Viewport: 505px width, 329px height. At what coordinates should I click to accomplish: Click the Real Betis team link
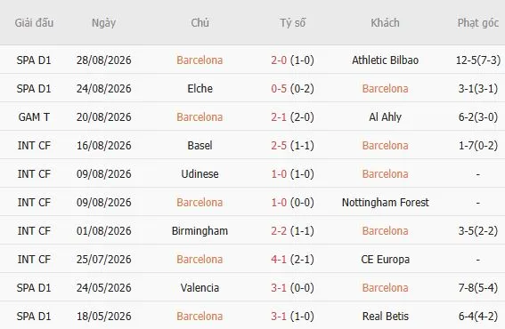[385, 317]
